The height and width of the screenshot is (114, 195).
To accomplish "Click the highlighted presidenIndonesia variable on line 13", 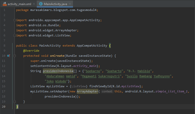I will tap(58, 71).
